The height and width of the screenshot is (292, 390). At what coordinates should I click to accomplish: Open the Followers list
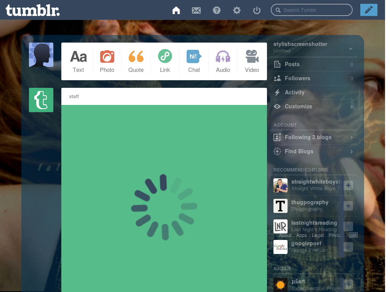[313, 78]
